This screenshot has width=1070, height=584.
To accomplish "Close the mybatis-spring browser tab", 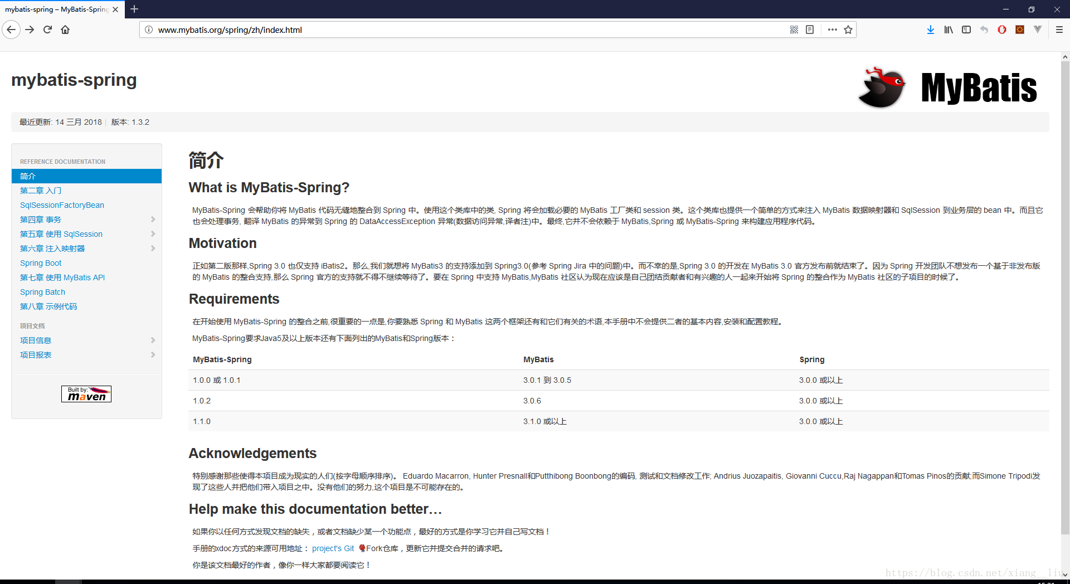I will click(115, 9).
